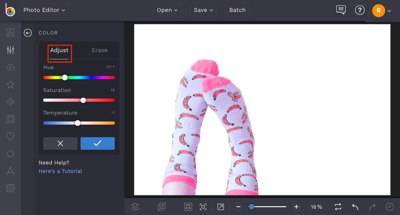
Task: Open the Text tool
Action: click(10, 171)
